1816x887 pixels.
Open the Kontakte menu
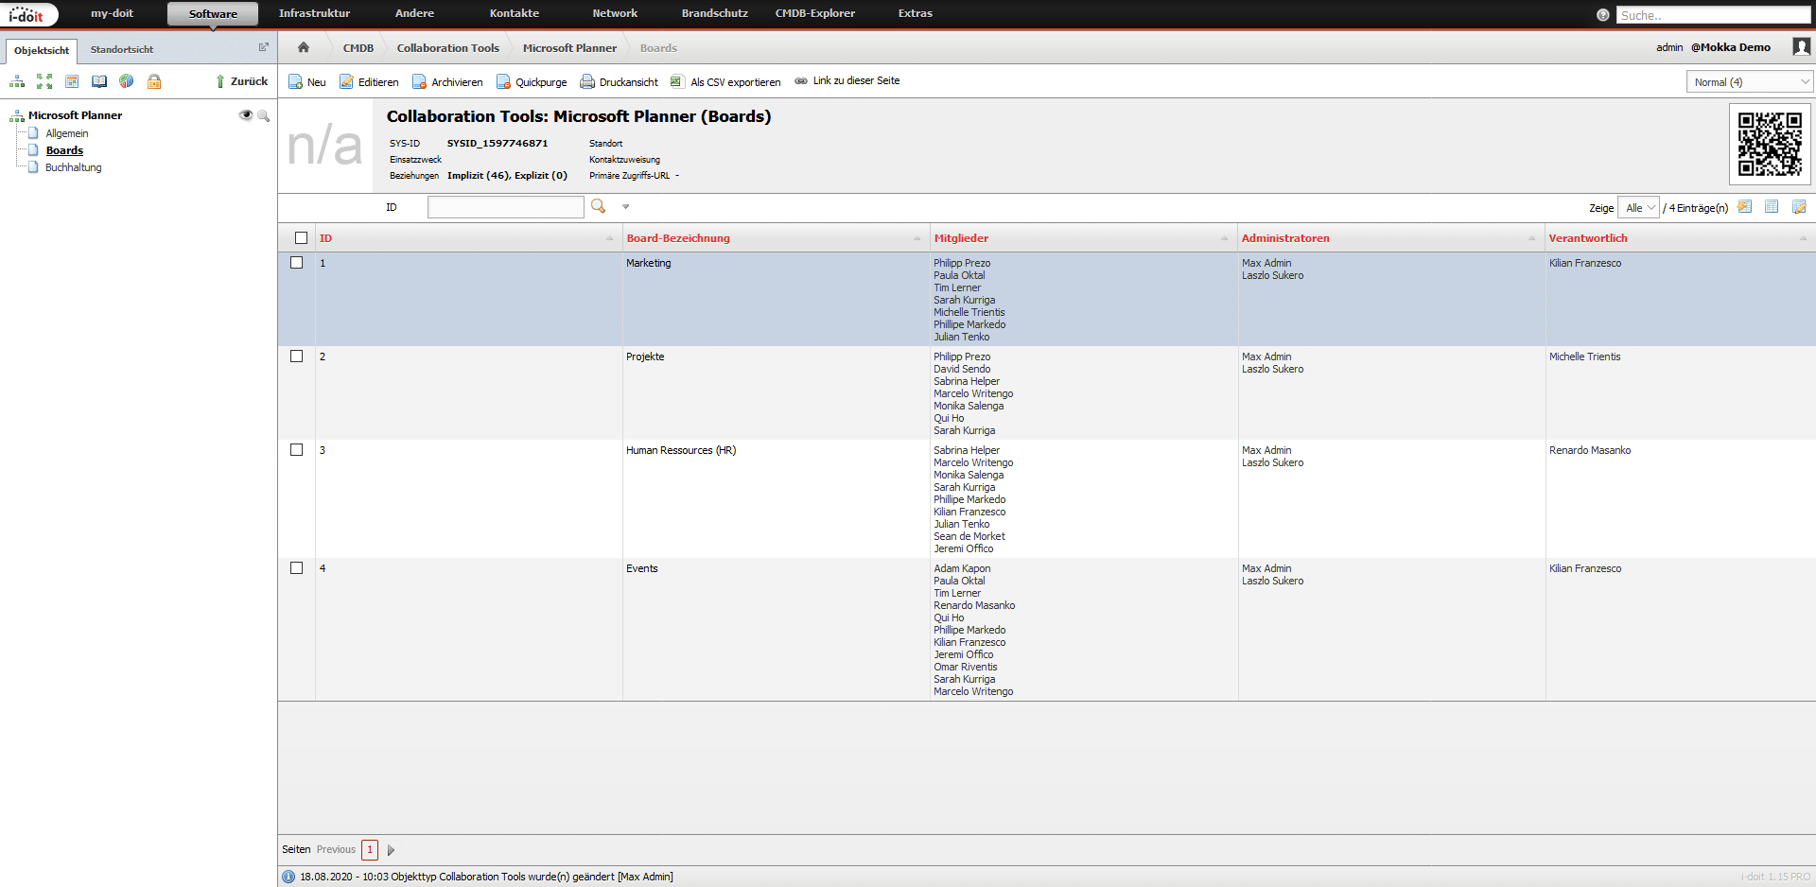click(x=515, y=13)
